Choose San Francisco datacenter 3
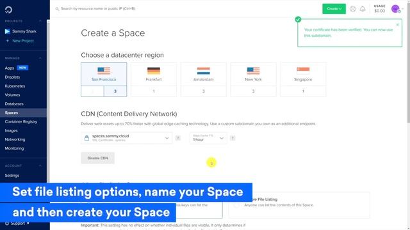The height and width of the screenshot is (230, 410). [x=115, y=91]
